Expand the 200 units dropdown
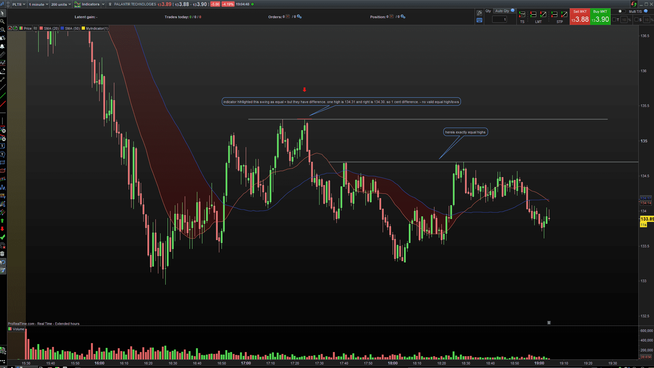Screen dimensions: 654x368 pos(61,4)
